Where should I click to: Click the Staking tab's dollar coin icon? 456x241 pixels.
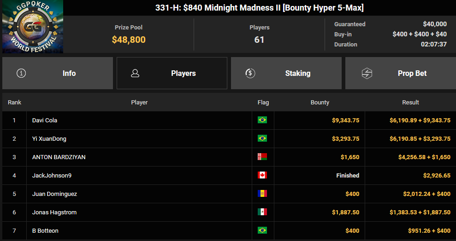[250, 73]
